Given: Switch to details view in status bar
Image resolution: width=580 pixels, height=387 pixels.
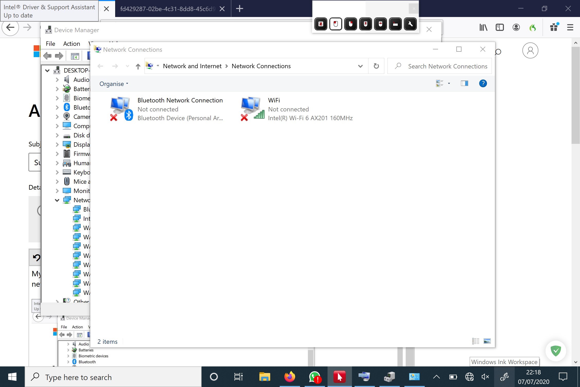Looking at the screenshot, I should [476, 341].
